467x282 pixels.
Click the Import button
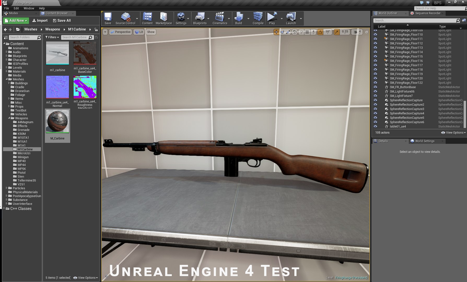tap(40, 21)
